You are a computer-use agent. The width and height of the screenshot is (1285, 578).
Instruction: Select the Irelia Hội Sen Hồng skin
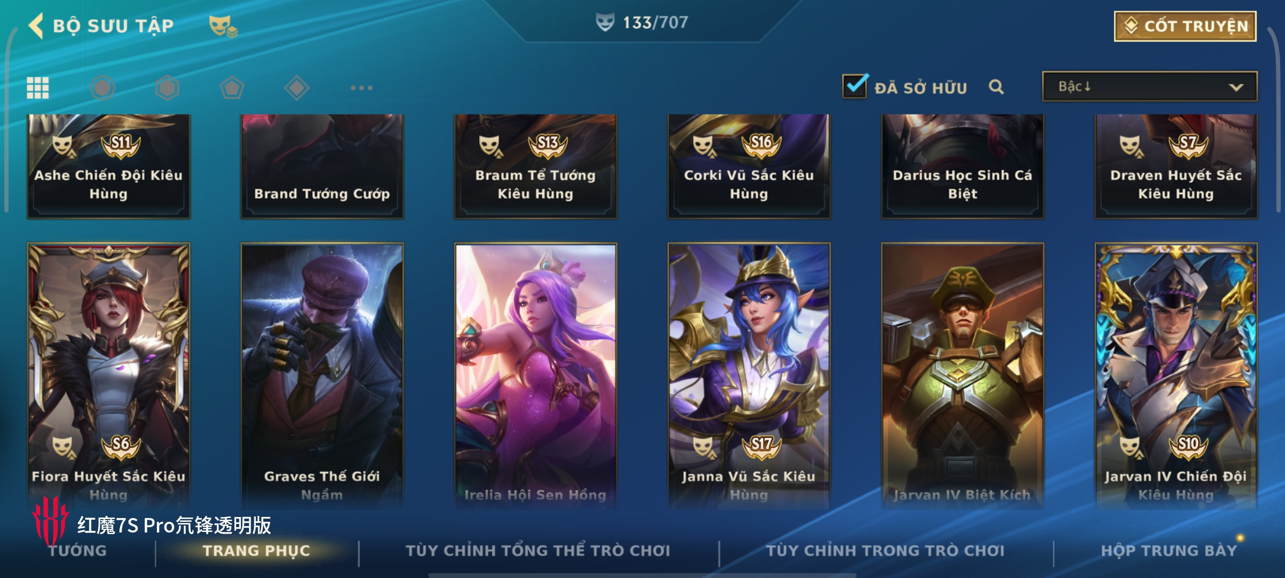tap(535, 376)
